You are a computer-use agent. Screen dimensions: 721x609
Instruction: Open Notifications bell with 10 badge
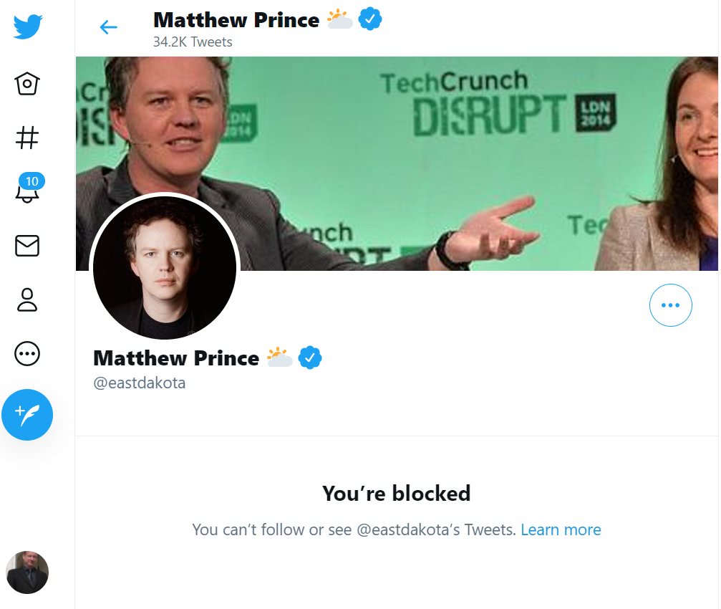pyautogui.click(x=27, y=191)
